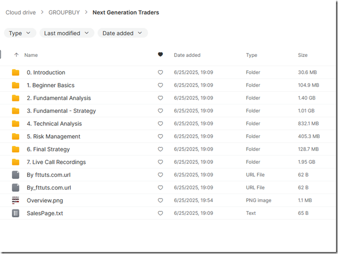338x254 pixels.
Task: Select the Overview.png file name
Action: (x=45, y=201)
